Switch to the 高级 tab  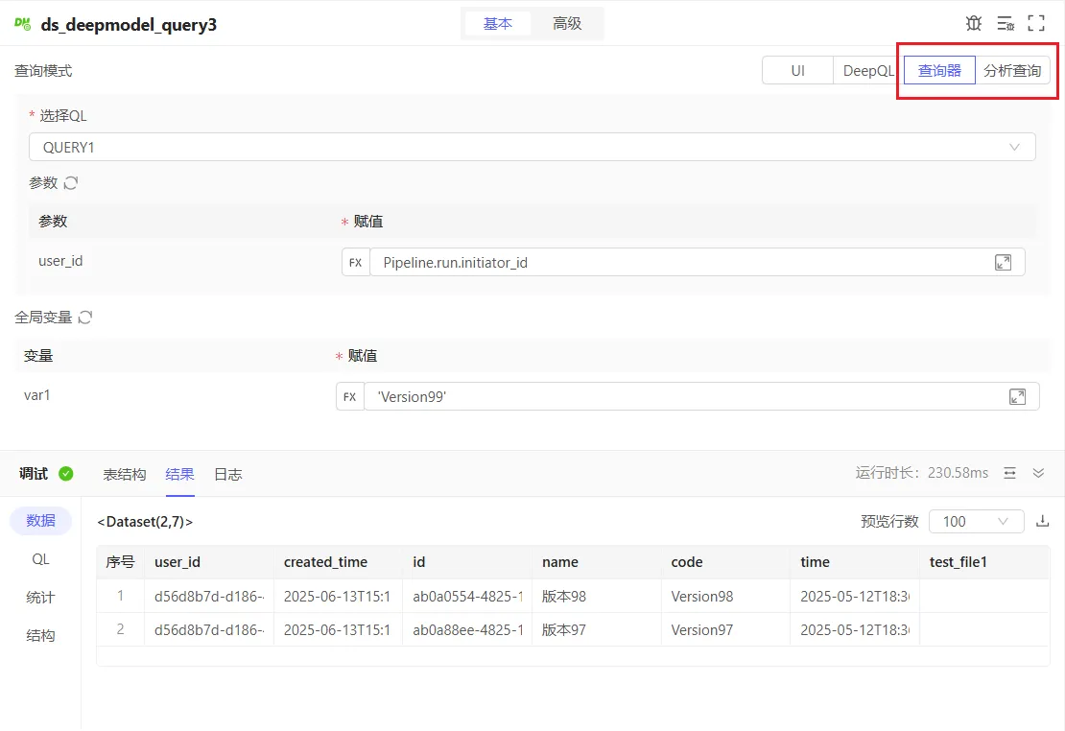pyautogui.click(x=567, y=24)
